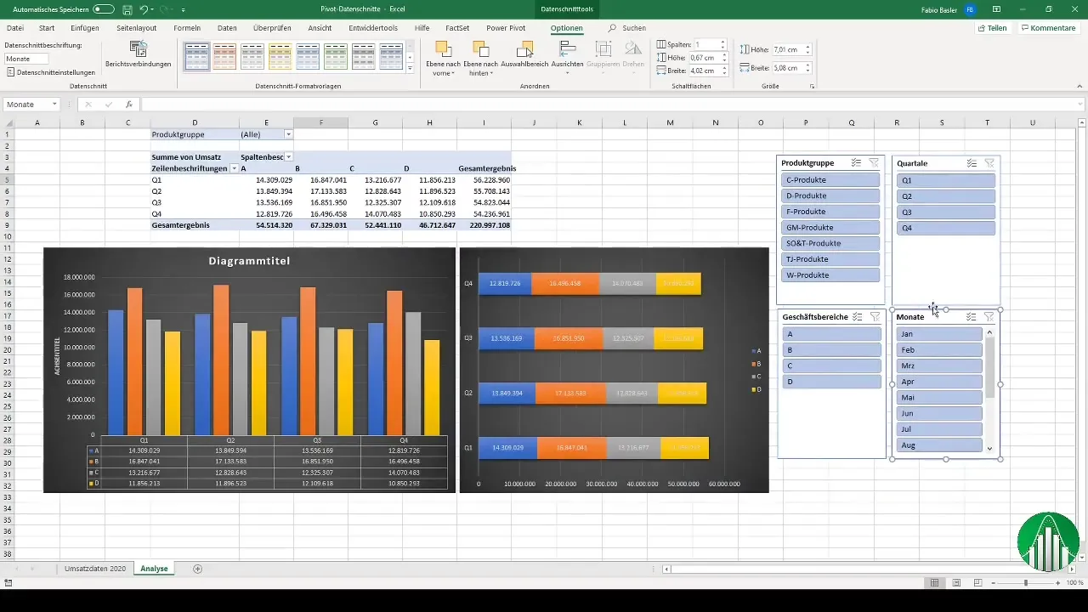Image resolution: width=1088 pixels, height=612 pixels.
Task: Toggle Automatisches Speichern switch
Action: tap(104, 8)
